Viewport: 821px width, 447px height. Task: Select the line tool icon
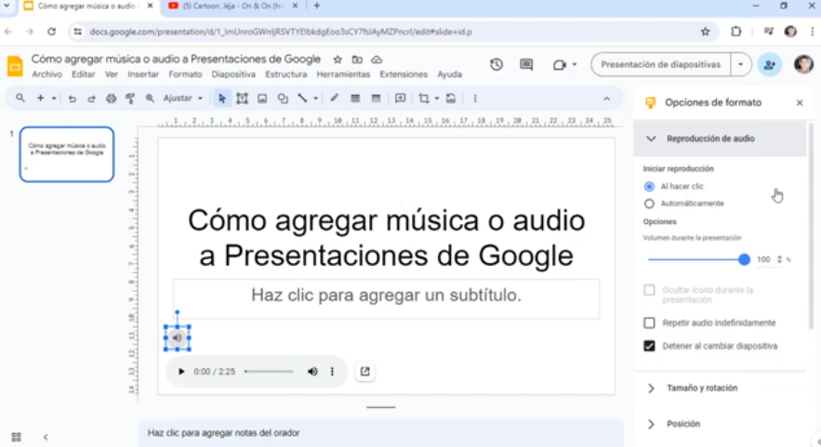click(x=302, y=98)
